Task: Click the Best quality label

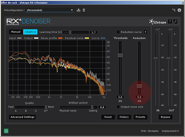Action: [51, 107]
